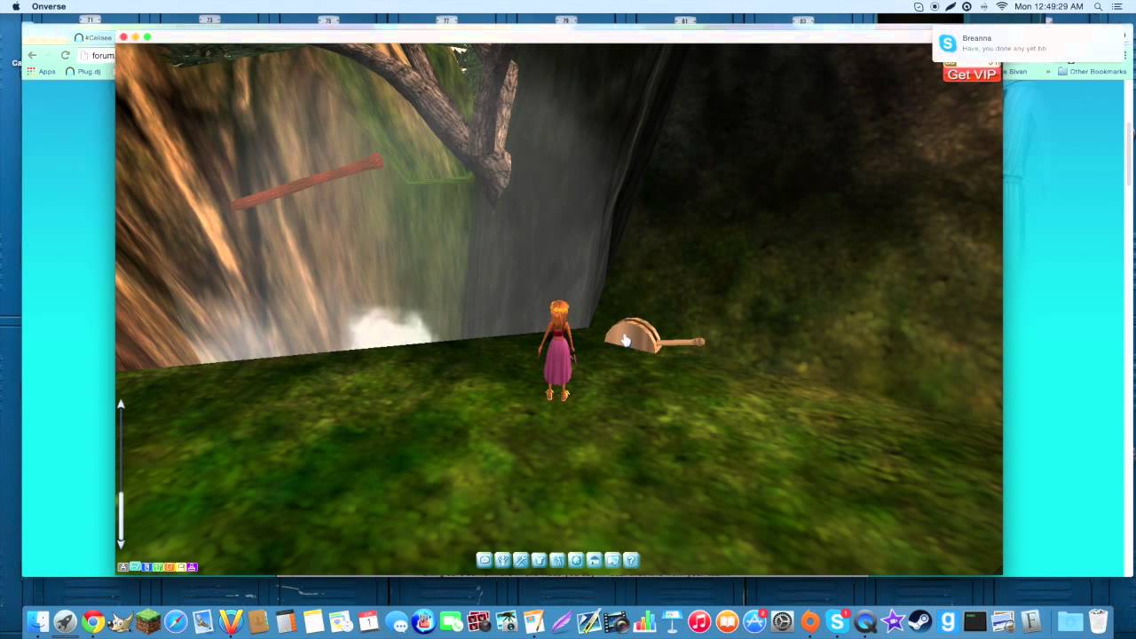This screenshot has height=639, width=1136.
Task: Click the globe world icon in game toolbar
Action: click(576, 560)
